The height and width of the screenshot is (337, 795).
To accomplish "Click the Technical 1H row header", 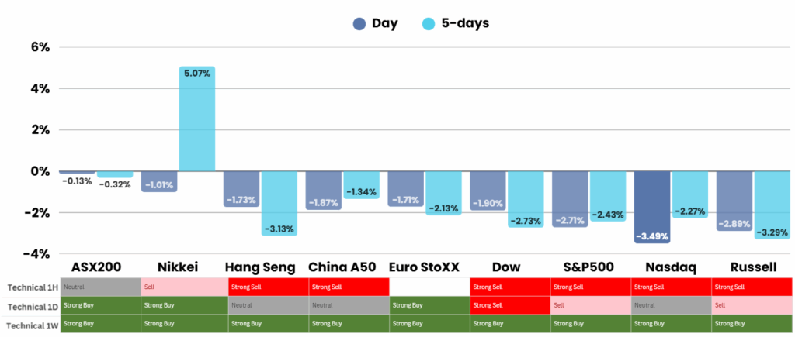I will click(x=31, y=287).
